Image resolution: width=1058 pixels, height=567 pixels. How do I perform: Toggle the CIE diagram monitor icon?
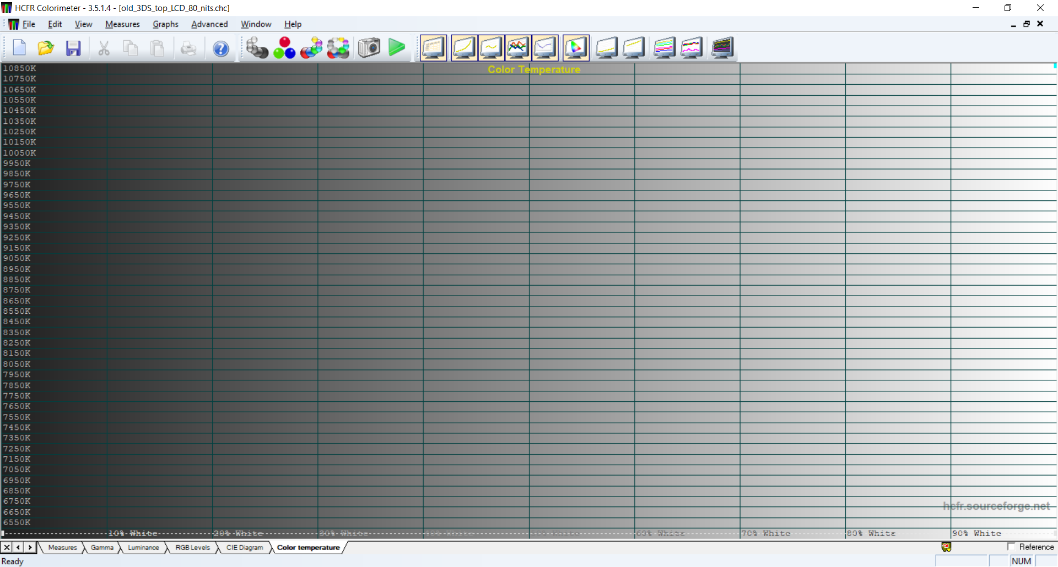(x=576, y=48)
